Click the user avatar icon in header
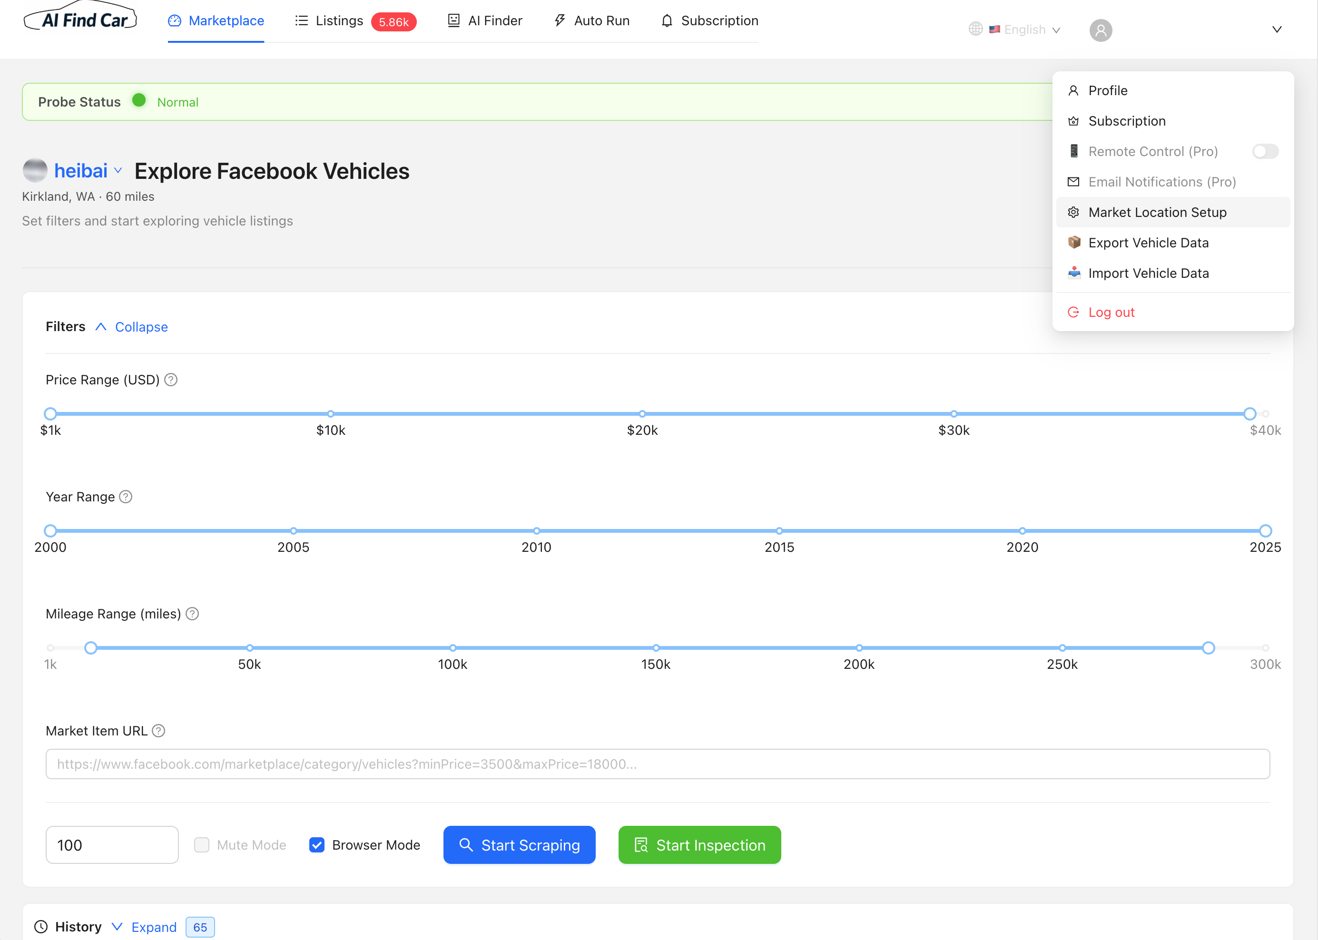Viewport: 1318px width, 940px height. [x=1101, y=29]
